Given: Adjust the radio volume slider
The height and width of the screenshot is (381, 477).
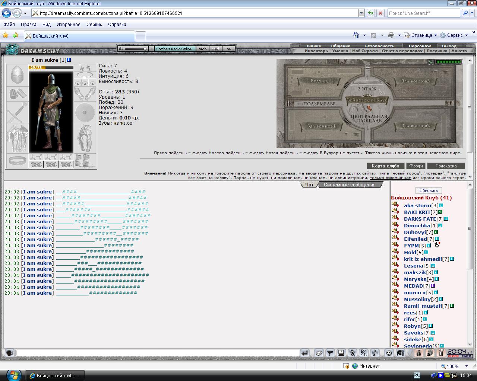Looking at the screenshot, I should tap(136, 49).
